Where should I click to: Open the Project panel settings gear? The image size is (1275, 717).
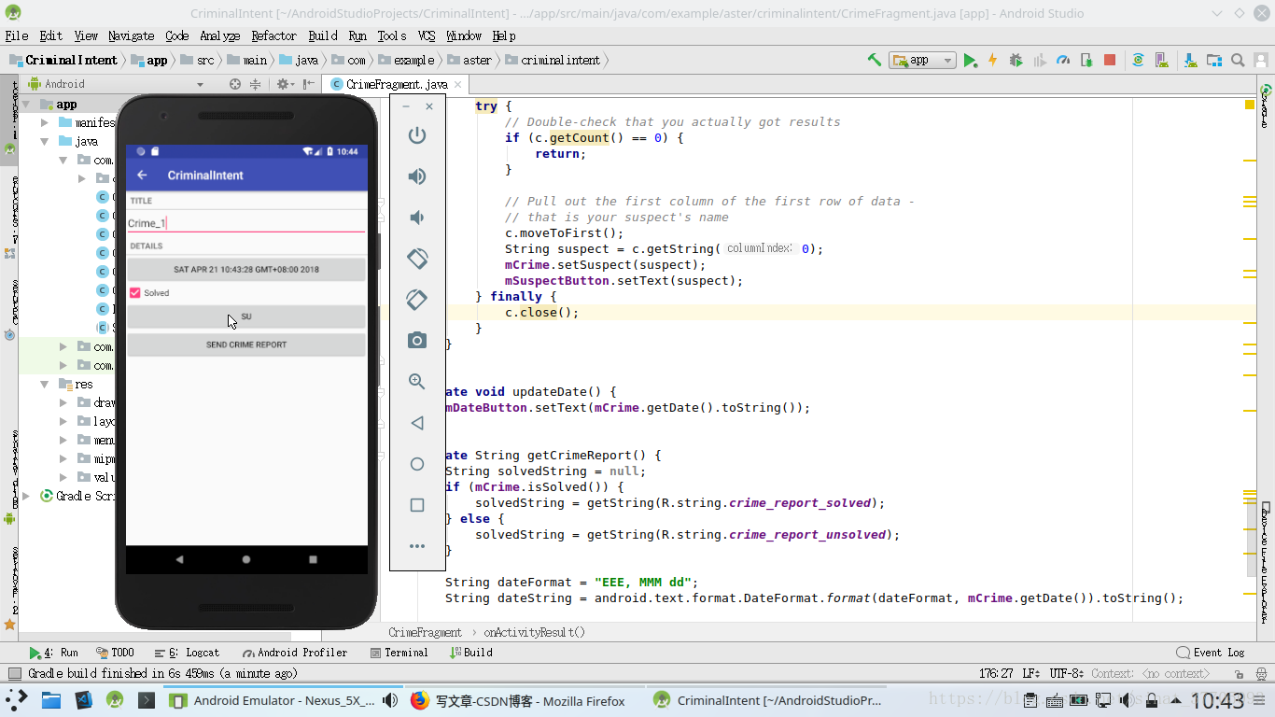pyautogui.click(x=287, y=84)
